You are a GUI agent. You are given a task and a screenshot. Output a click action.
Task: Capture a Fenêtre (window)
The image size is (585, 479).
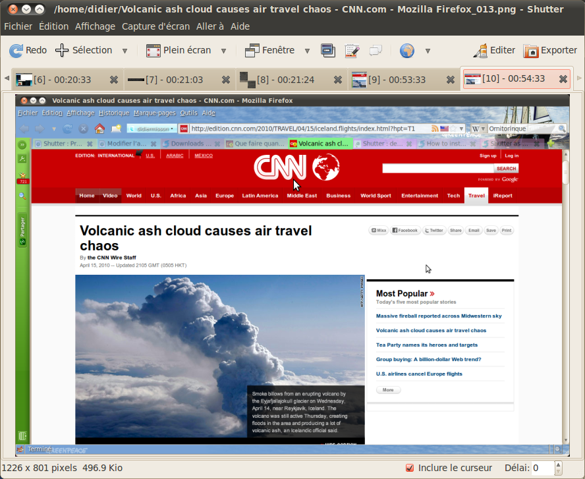click(269, 50)
